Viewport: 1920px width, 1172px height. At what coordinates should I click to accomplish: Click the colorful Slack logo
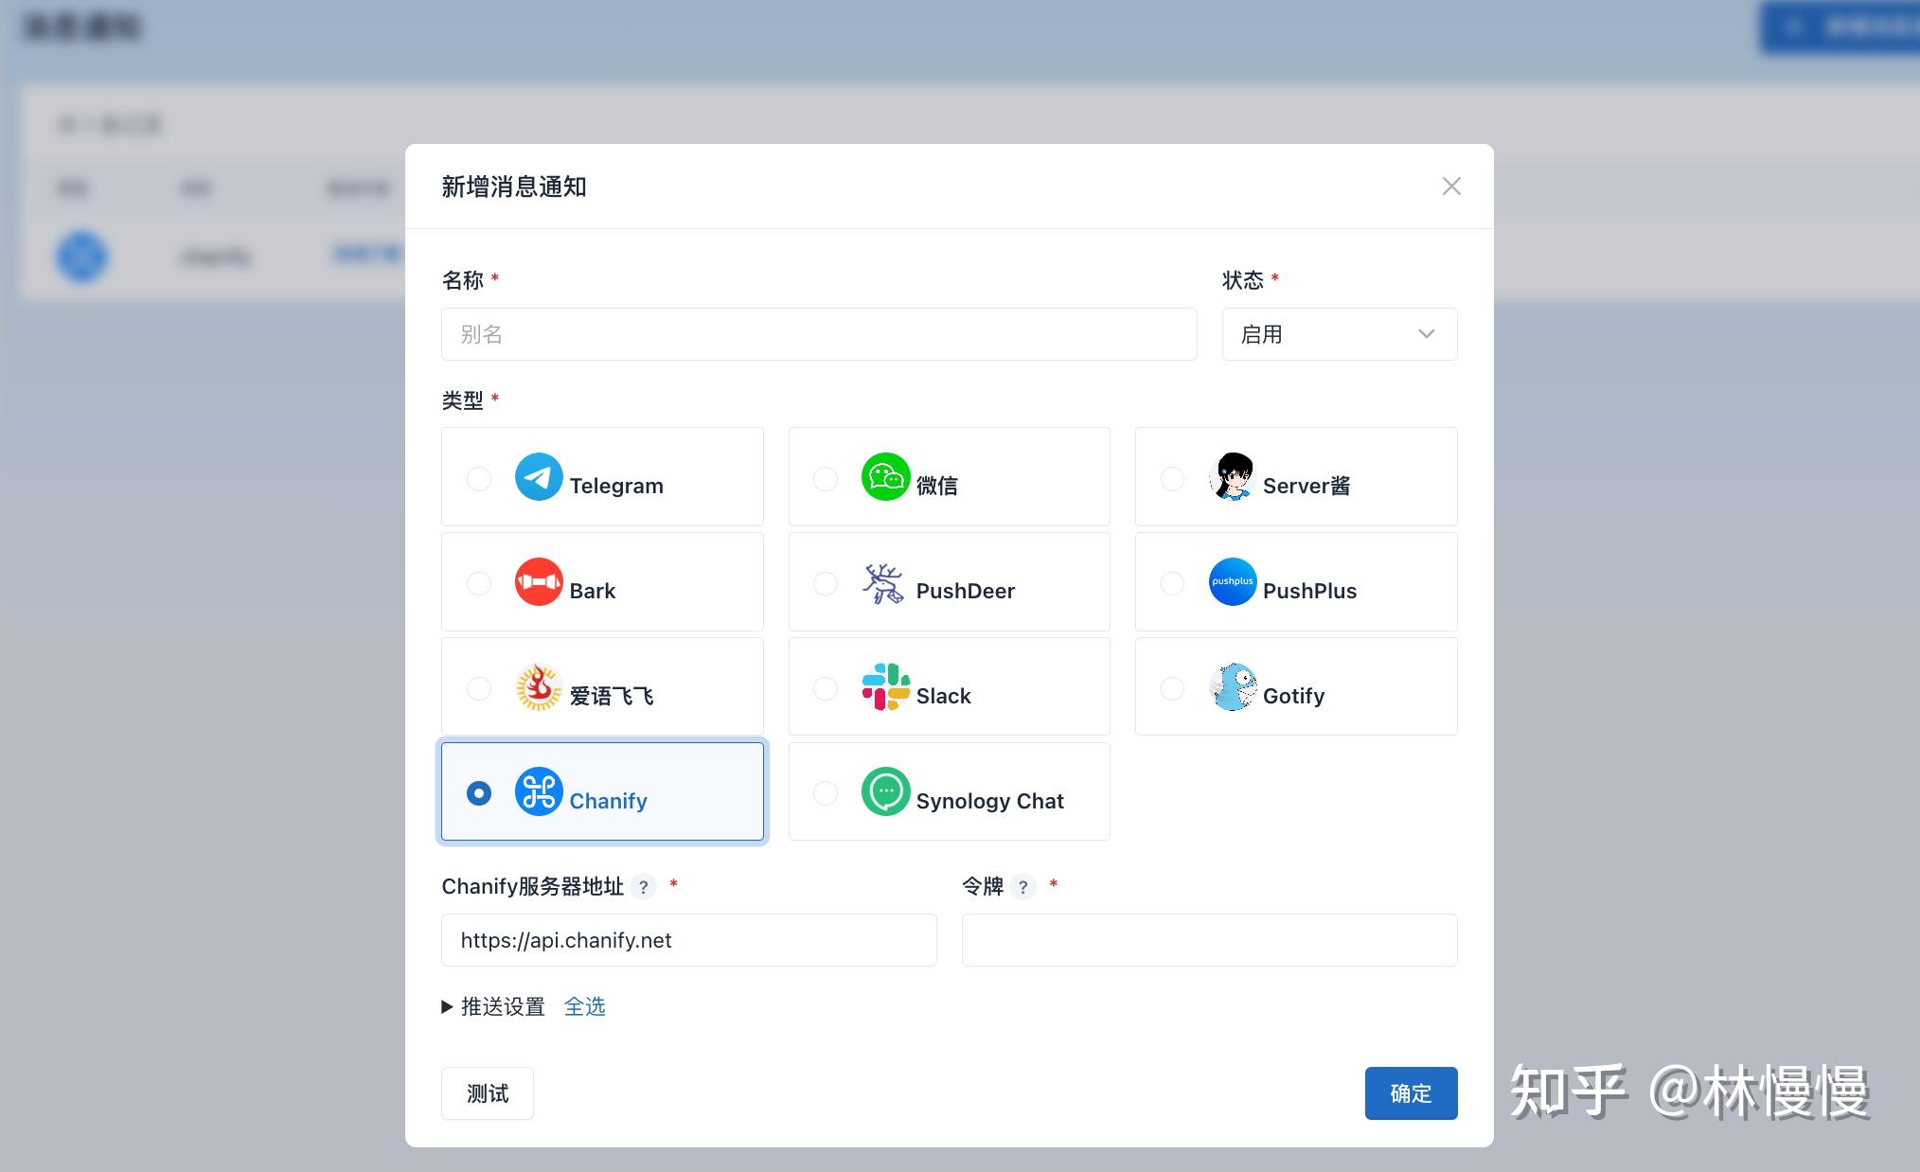[885, 687]
